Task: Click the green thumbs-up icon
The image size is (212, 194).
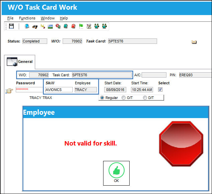Action: pyautogui.click(x=117, y=170)
